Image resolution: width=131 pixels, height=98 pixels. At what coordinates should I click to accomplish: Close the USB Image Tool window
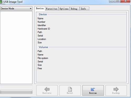coord(125,1)
